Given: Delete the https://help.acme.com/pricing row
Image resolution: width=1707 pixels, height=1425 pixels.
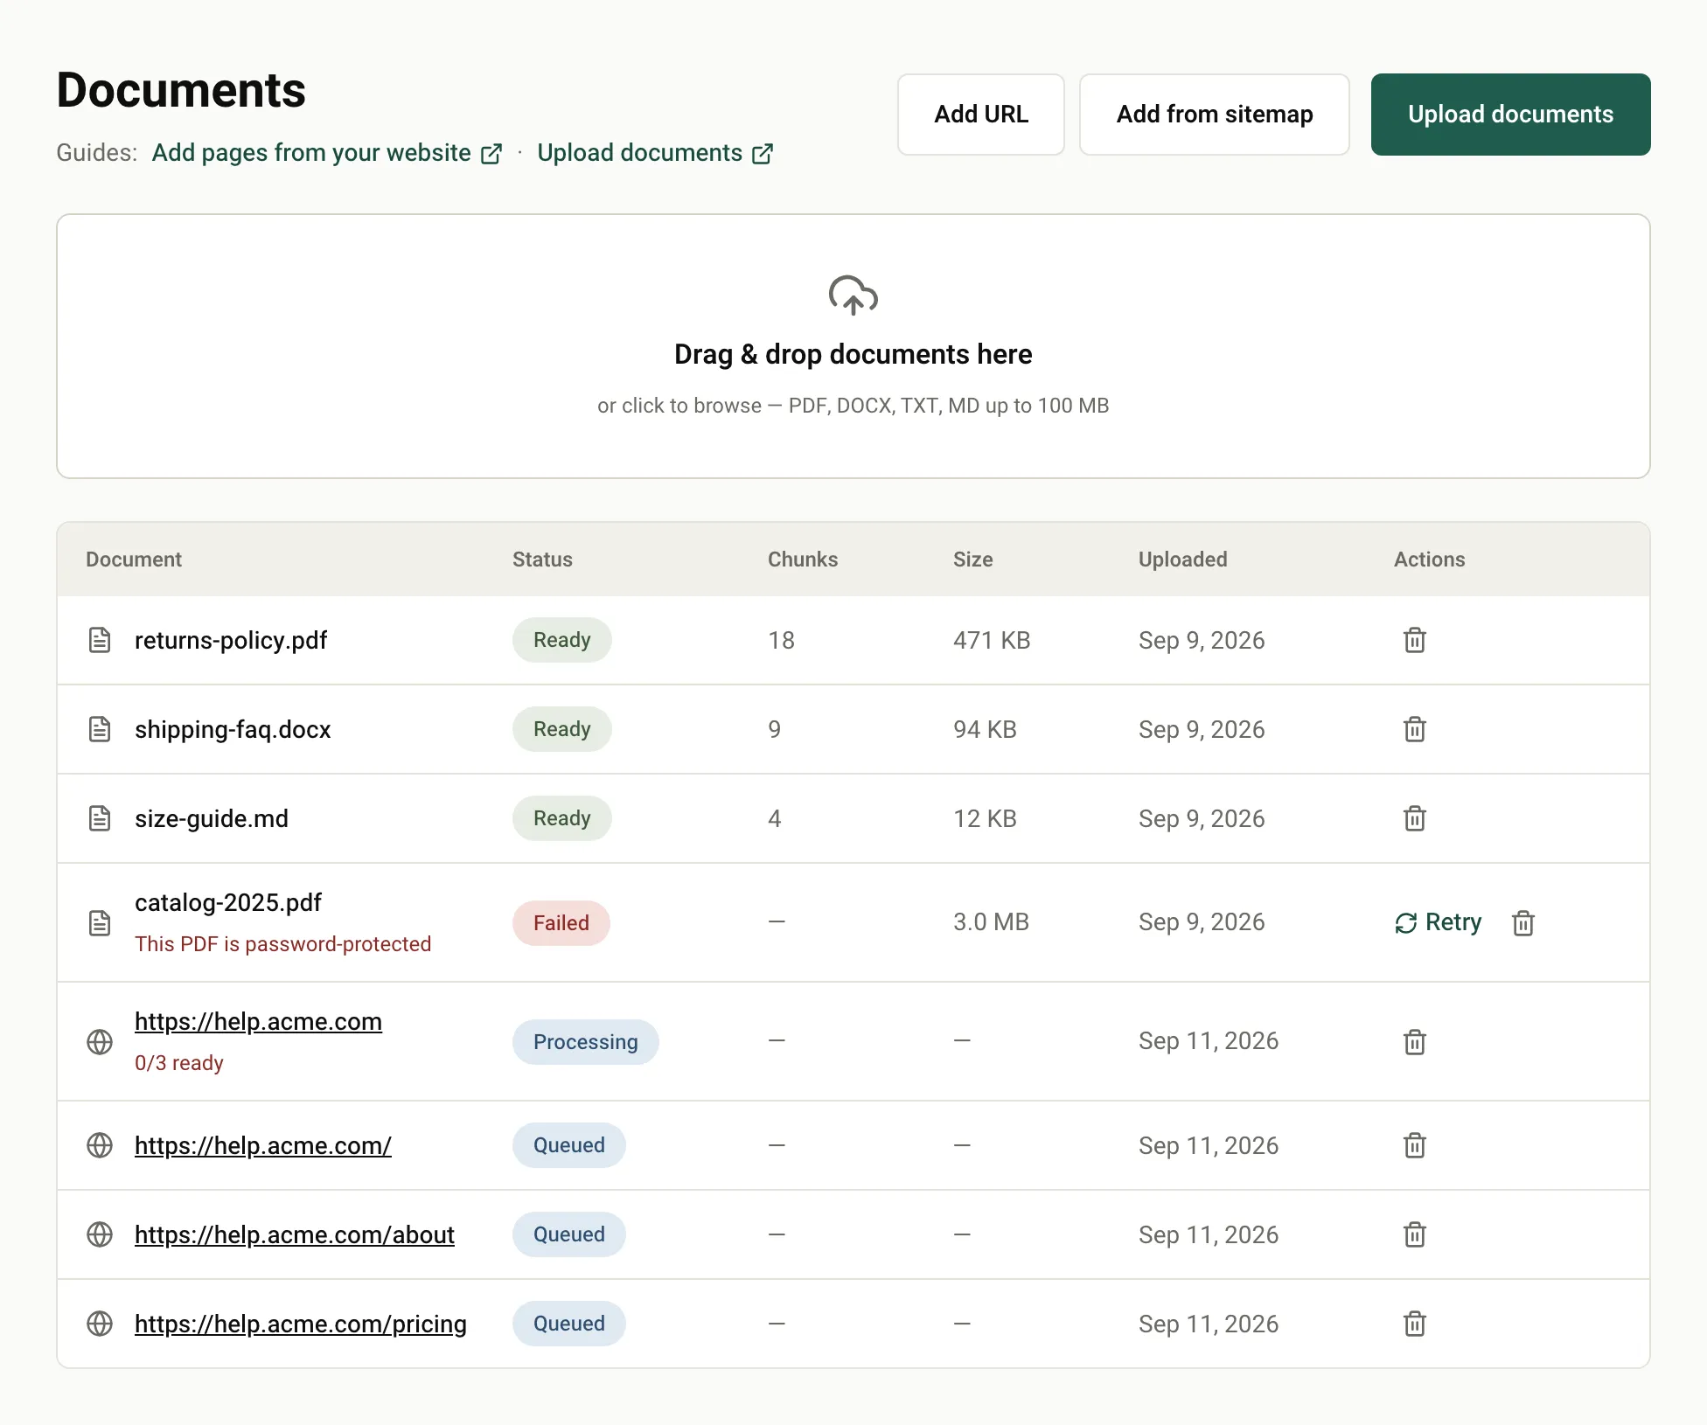Looking at the screenshot, I should (1414, 1324).
